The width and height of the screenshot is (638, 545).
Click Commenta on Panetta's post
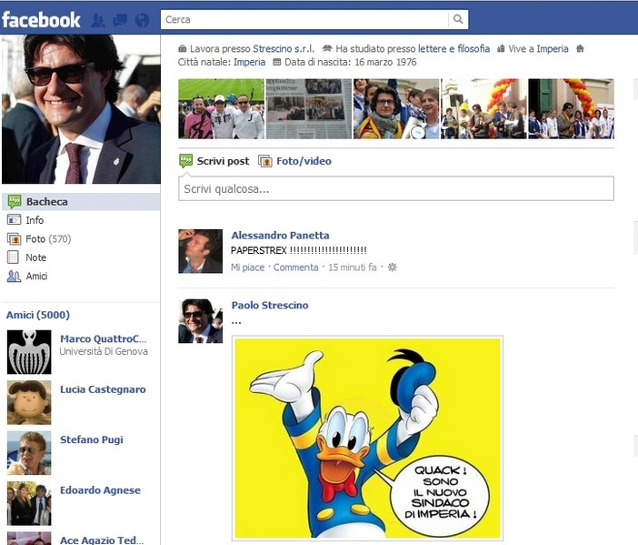point(295,267)
